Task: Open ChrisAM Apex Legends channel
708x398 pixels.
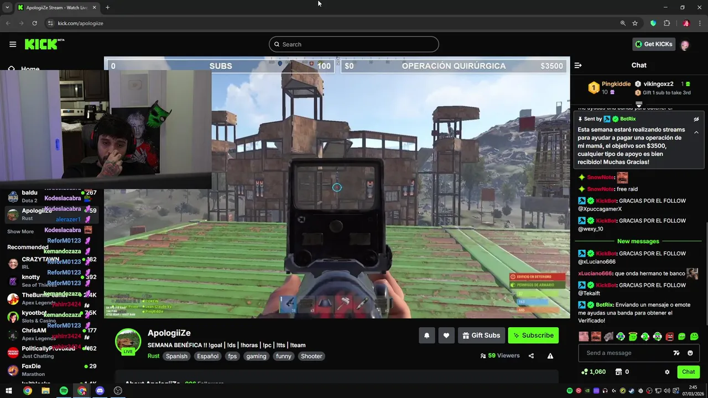Action: click(52, 334)
